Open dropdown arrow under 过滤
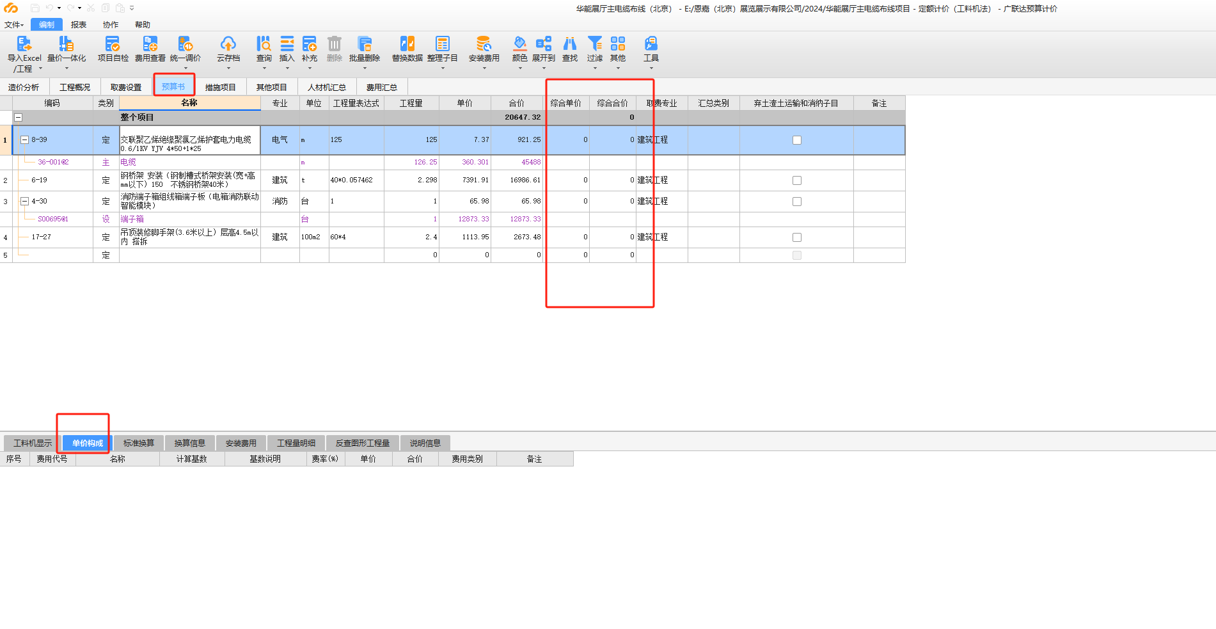The height and width of the screenshot is (629, 1216). [595, 68]
